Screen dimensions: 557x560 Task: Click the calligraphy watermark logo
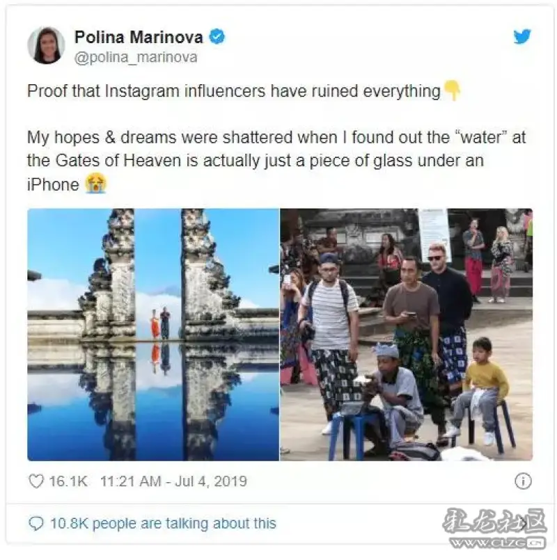495,521
